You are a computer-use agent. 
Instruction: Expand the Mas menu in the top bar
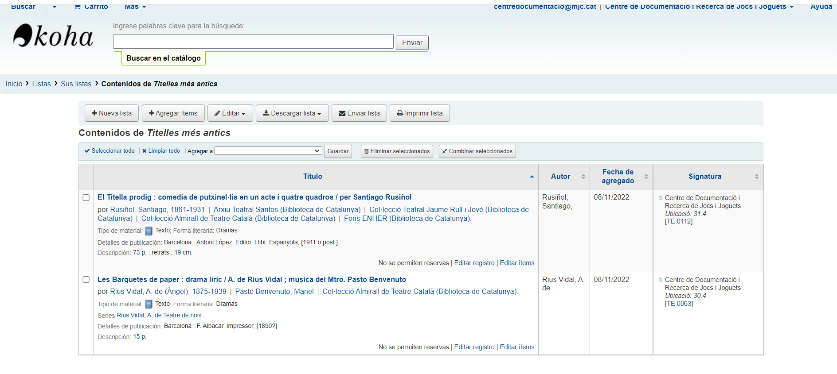pyautogui.click(x=135, y=6)
